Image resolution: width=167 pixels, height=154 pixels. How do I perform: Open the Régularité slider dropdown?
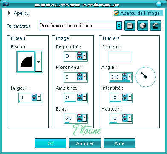pyautogui.click(x=84, y=56)
